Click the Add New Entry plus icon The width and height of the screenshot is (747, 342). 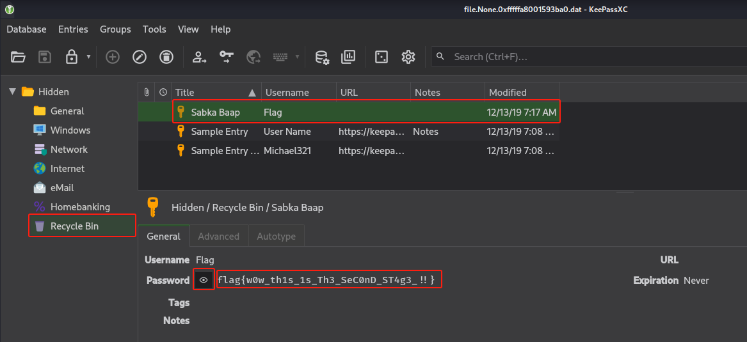pos(113,57)
